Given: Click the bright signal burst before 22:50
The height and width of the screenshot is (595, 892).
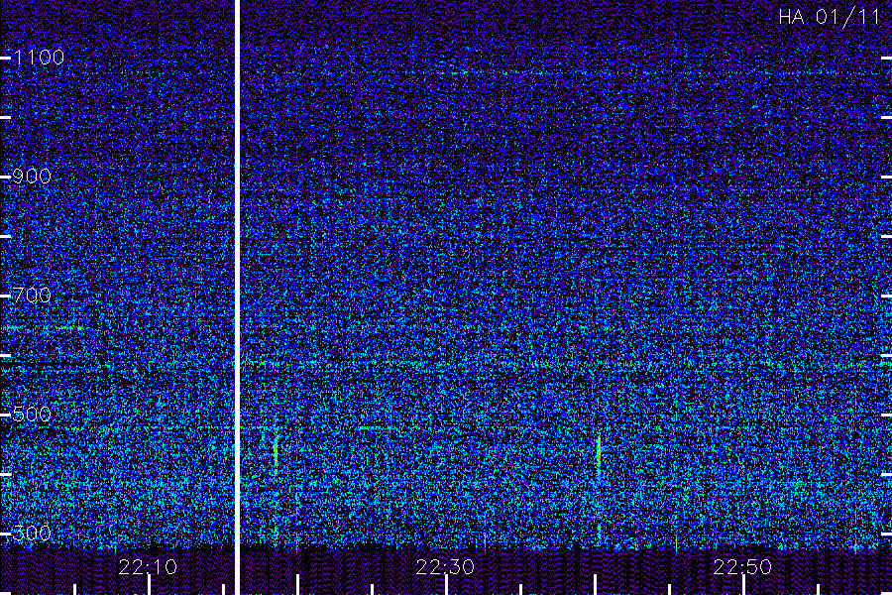Looking at the screenshot, I should [599, 454].
